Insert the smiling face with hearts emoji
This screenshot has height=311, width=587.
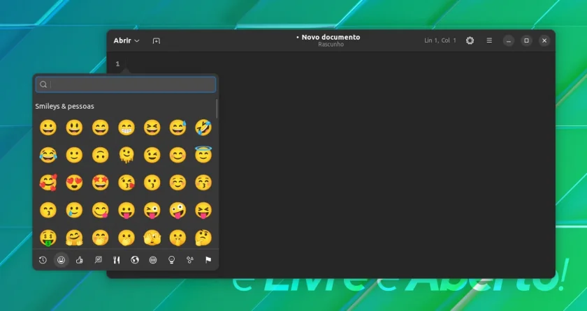48,183
